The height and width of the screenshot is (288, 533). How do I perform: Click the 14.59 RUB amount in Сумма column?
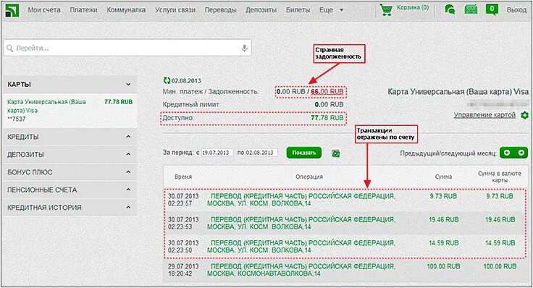pos(444,243)
